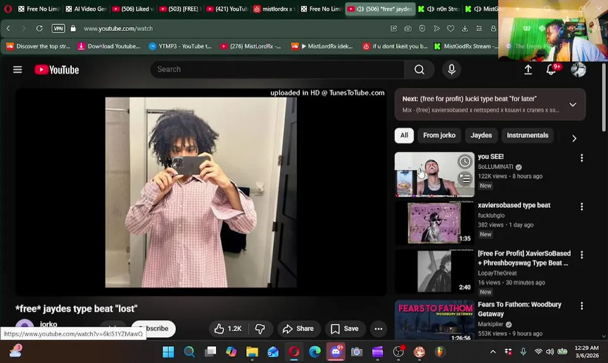Switch to the '(506) Liked' browser tab
This screenshot has width=608, height=363.
click(132, 9)
